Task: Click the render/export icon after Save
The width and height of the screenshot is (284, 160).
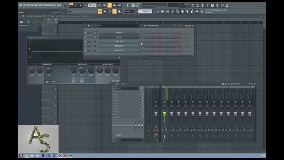Action: click(x=217, y=5)
